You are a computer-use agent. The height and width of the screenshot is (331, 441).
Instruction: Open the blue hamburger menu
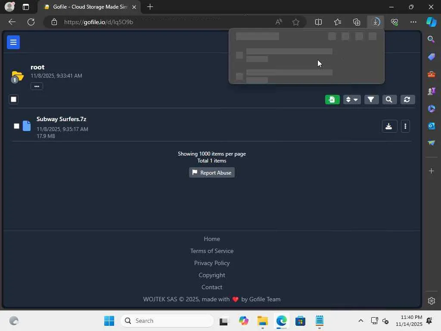13,42
